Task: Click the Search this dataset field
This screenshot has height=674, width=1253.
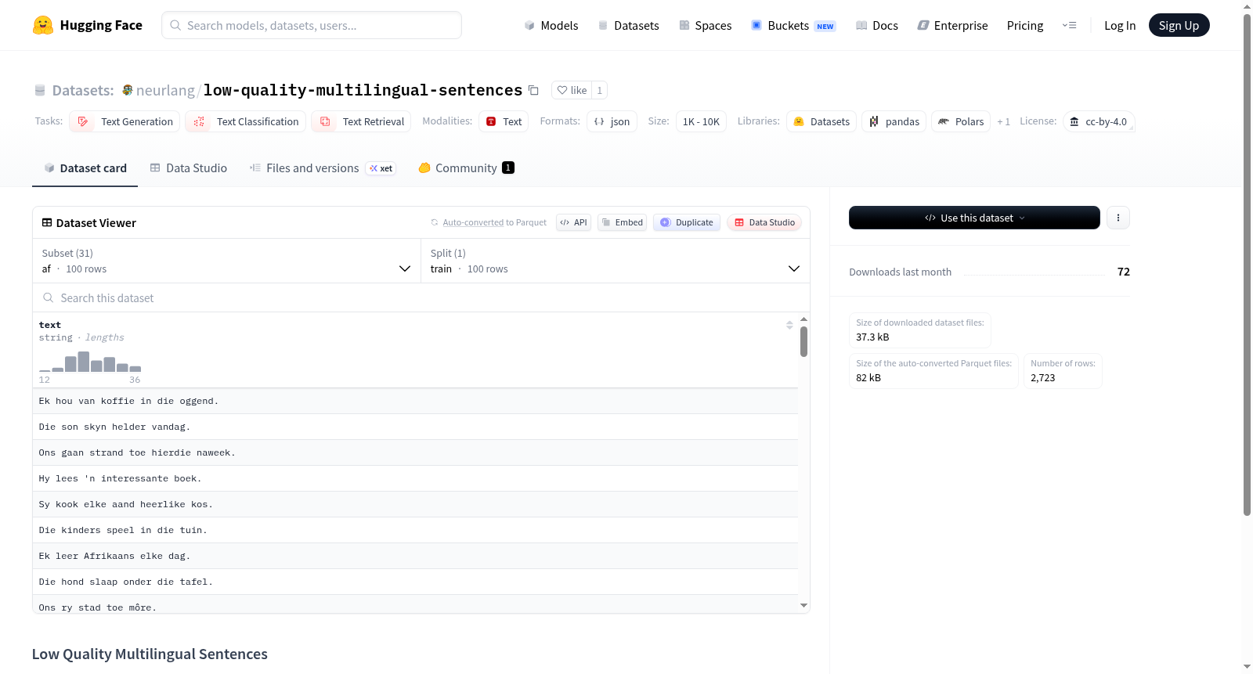Action: [x=421, y=297]
